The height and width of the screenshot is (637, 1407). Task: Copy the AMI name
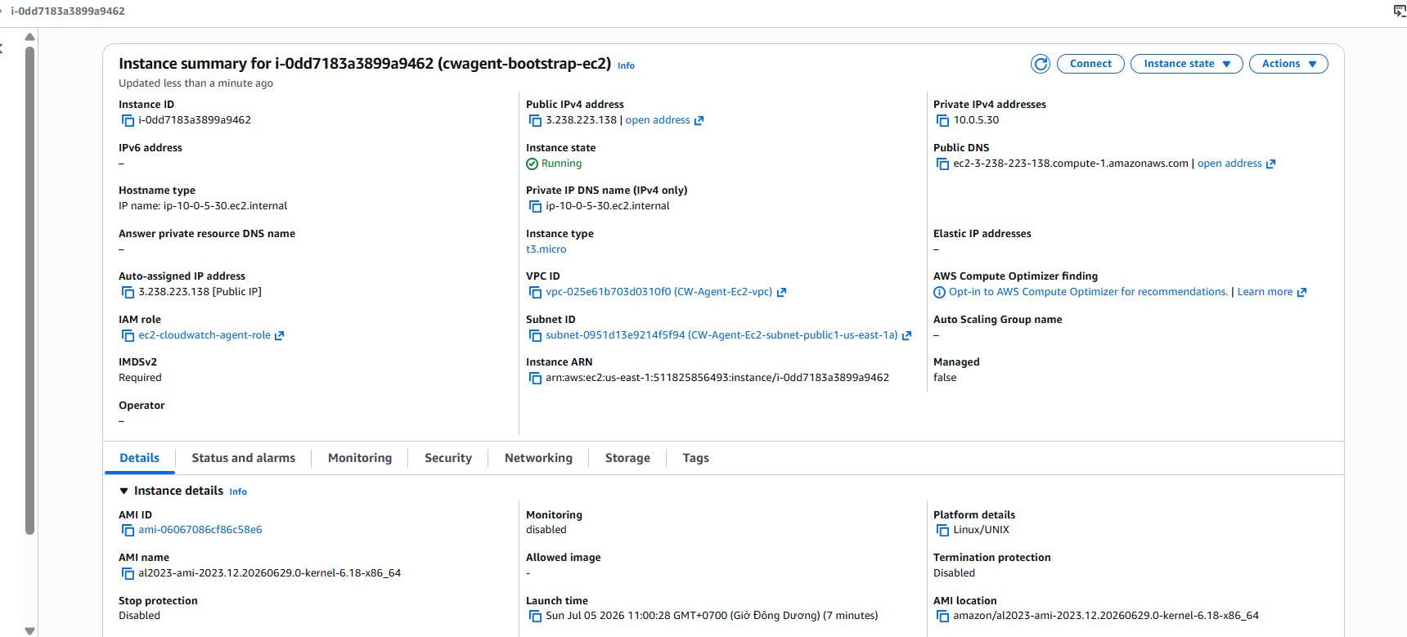pyautogui.click(x=128, y=573)
